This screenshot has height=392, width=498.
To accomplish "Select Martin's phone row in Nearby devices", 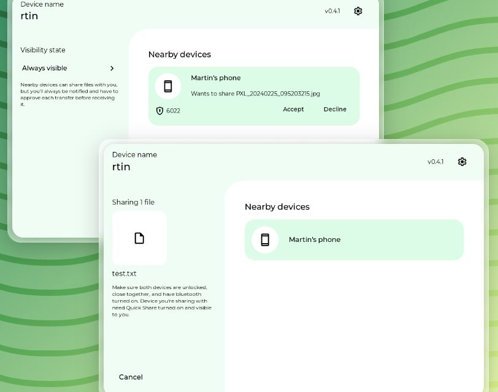I will pyautogui.click(x=354, y=239).
